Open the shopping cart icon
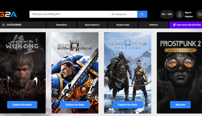 tap(200, 14)
